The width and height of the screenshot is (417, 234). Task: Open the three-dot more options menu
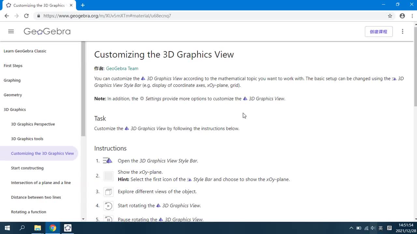click(x=403, y=32)
